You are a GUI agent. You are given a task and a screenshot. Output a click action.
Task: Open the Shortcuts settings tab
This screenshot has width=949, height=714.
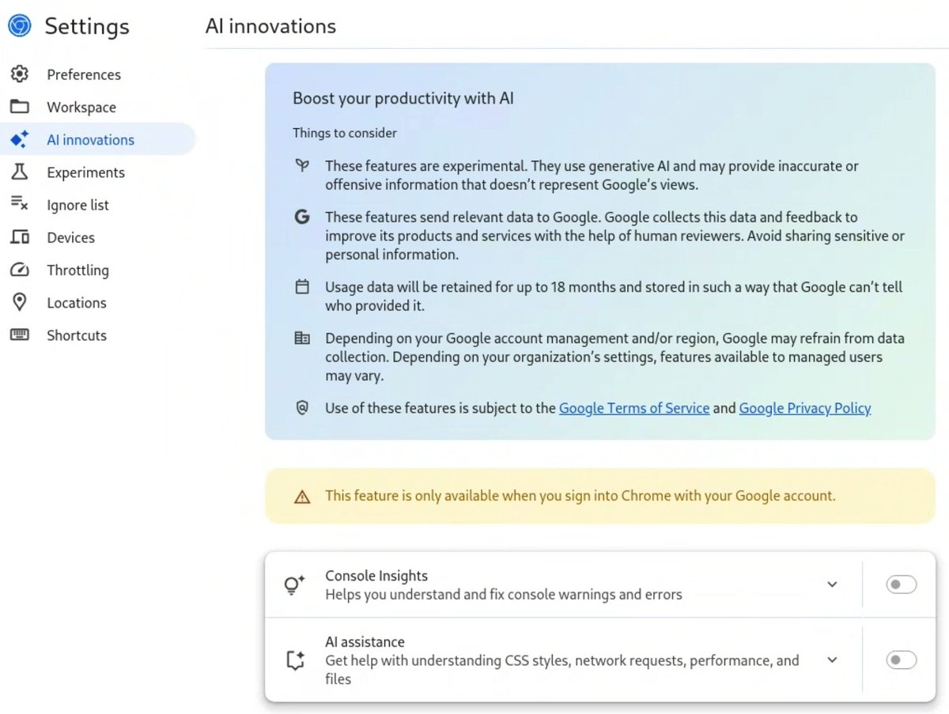click(98, 334)
